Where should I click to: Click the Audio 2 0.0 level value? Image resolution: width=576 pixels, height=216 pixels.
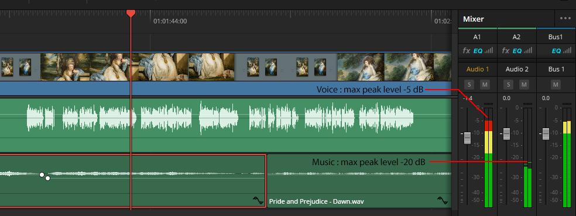[506, 98]
